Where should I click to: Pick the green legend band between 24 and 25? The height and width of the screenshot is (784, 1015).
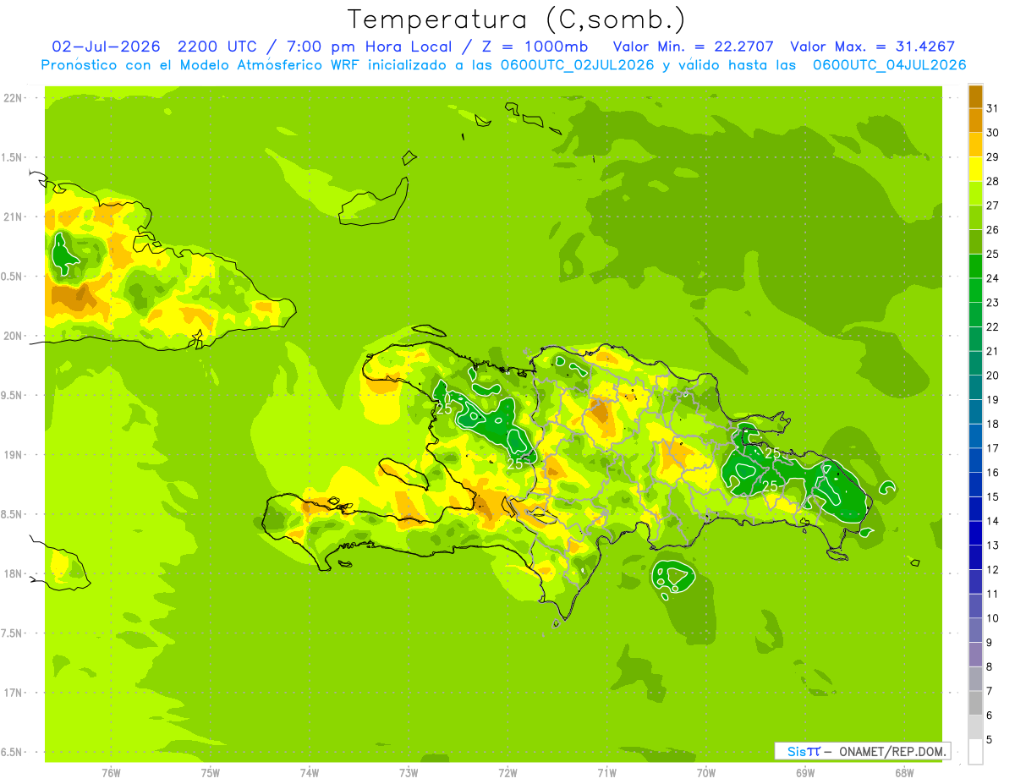point(975,266)
